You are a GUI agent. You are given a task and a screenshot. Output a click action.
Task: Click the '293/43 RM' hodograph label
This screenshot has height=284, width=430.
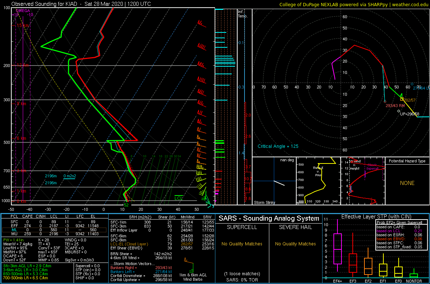click(395, 106)
